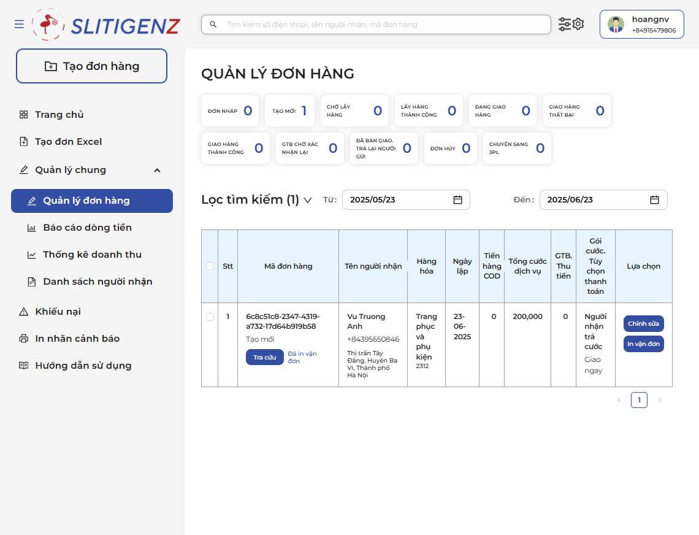Tick the select-all checkbox in table header
The width and height of the screenshot is (699, 535).
(210, 266)
